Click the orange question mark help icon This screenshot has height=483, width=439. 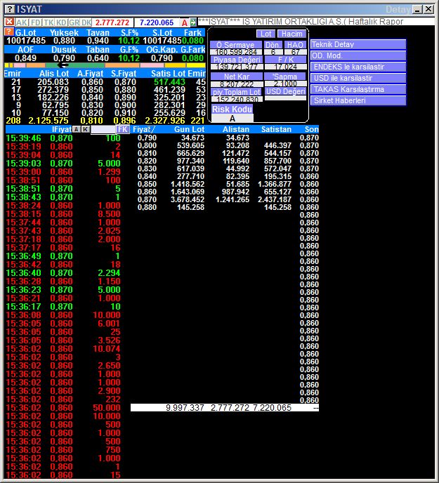tap(8, 32)
